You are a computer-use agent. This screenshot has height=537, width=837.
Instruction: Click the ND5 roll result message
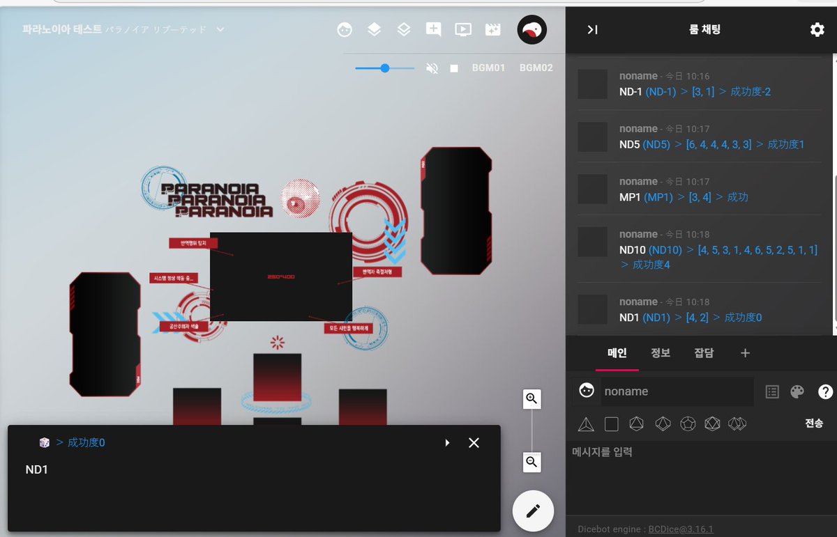711,145
